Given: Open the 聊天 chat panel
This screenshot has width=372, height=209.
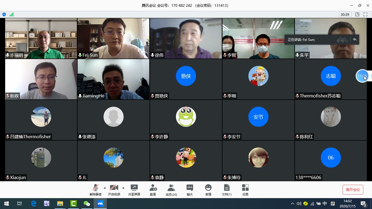Looking at the screenshot, I should click(x=190, y=190).
